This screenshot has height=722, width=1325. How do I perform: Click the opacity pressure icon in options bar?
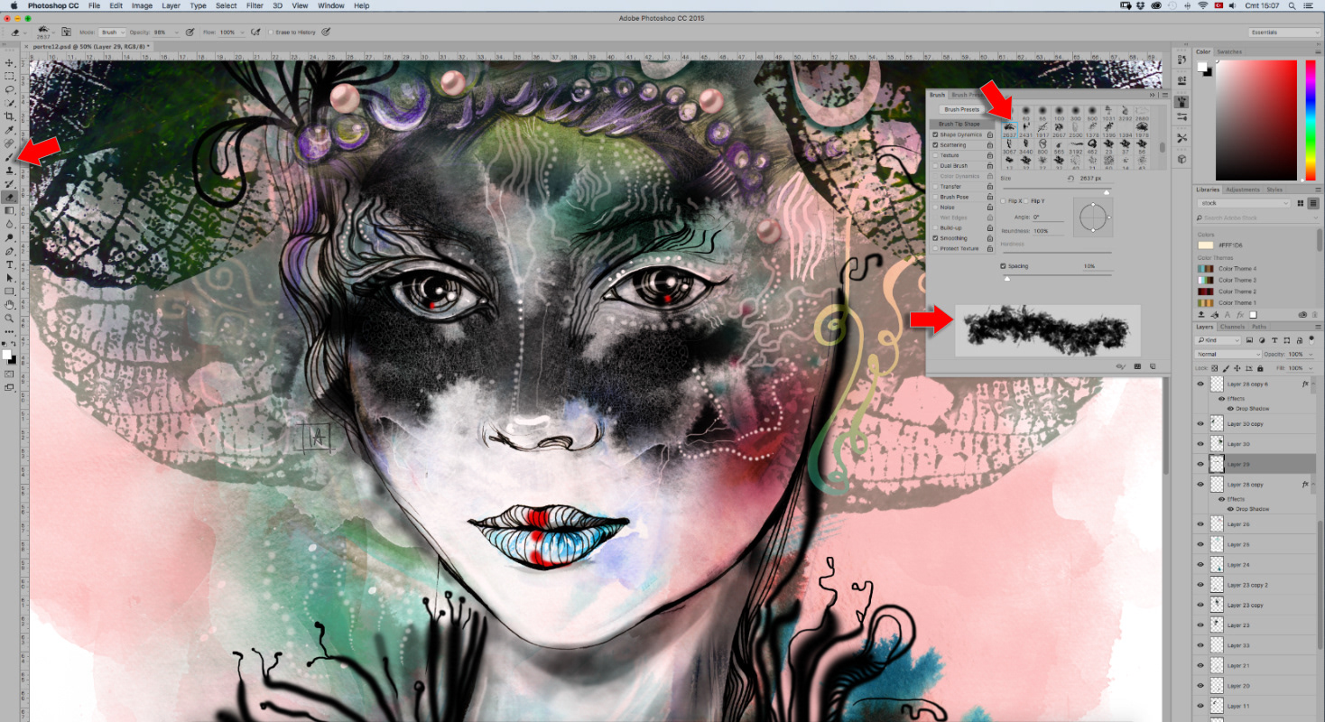click(190, 32)
